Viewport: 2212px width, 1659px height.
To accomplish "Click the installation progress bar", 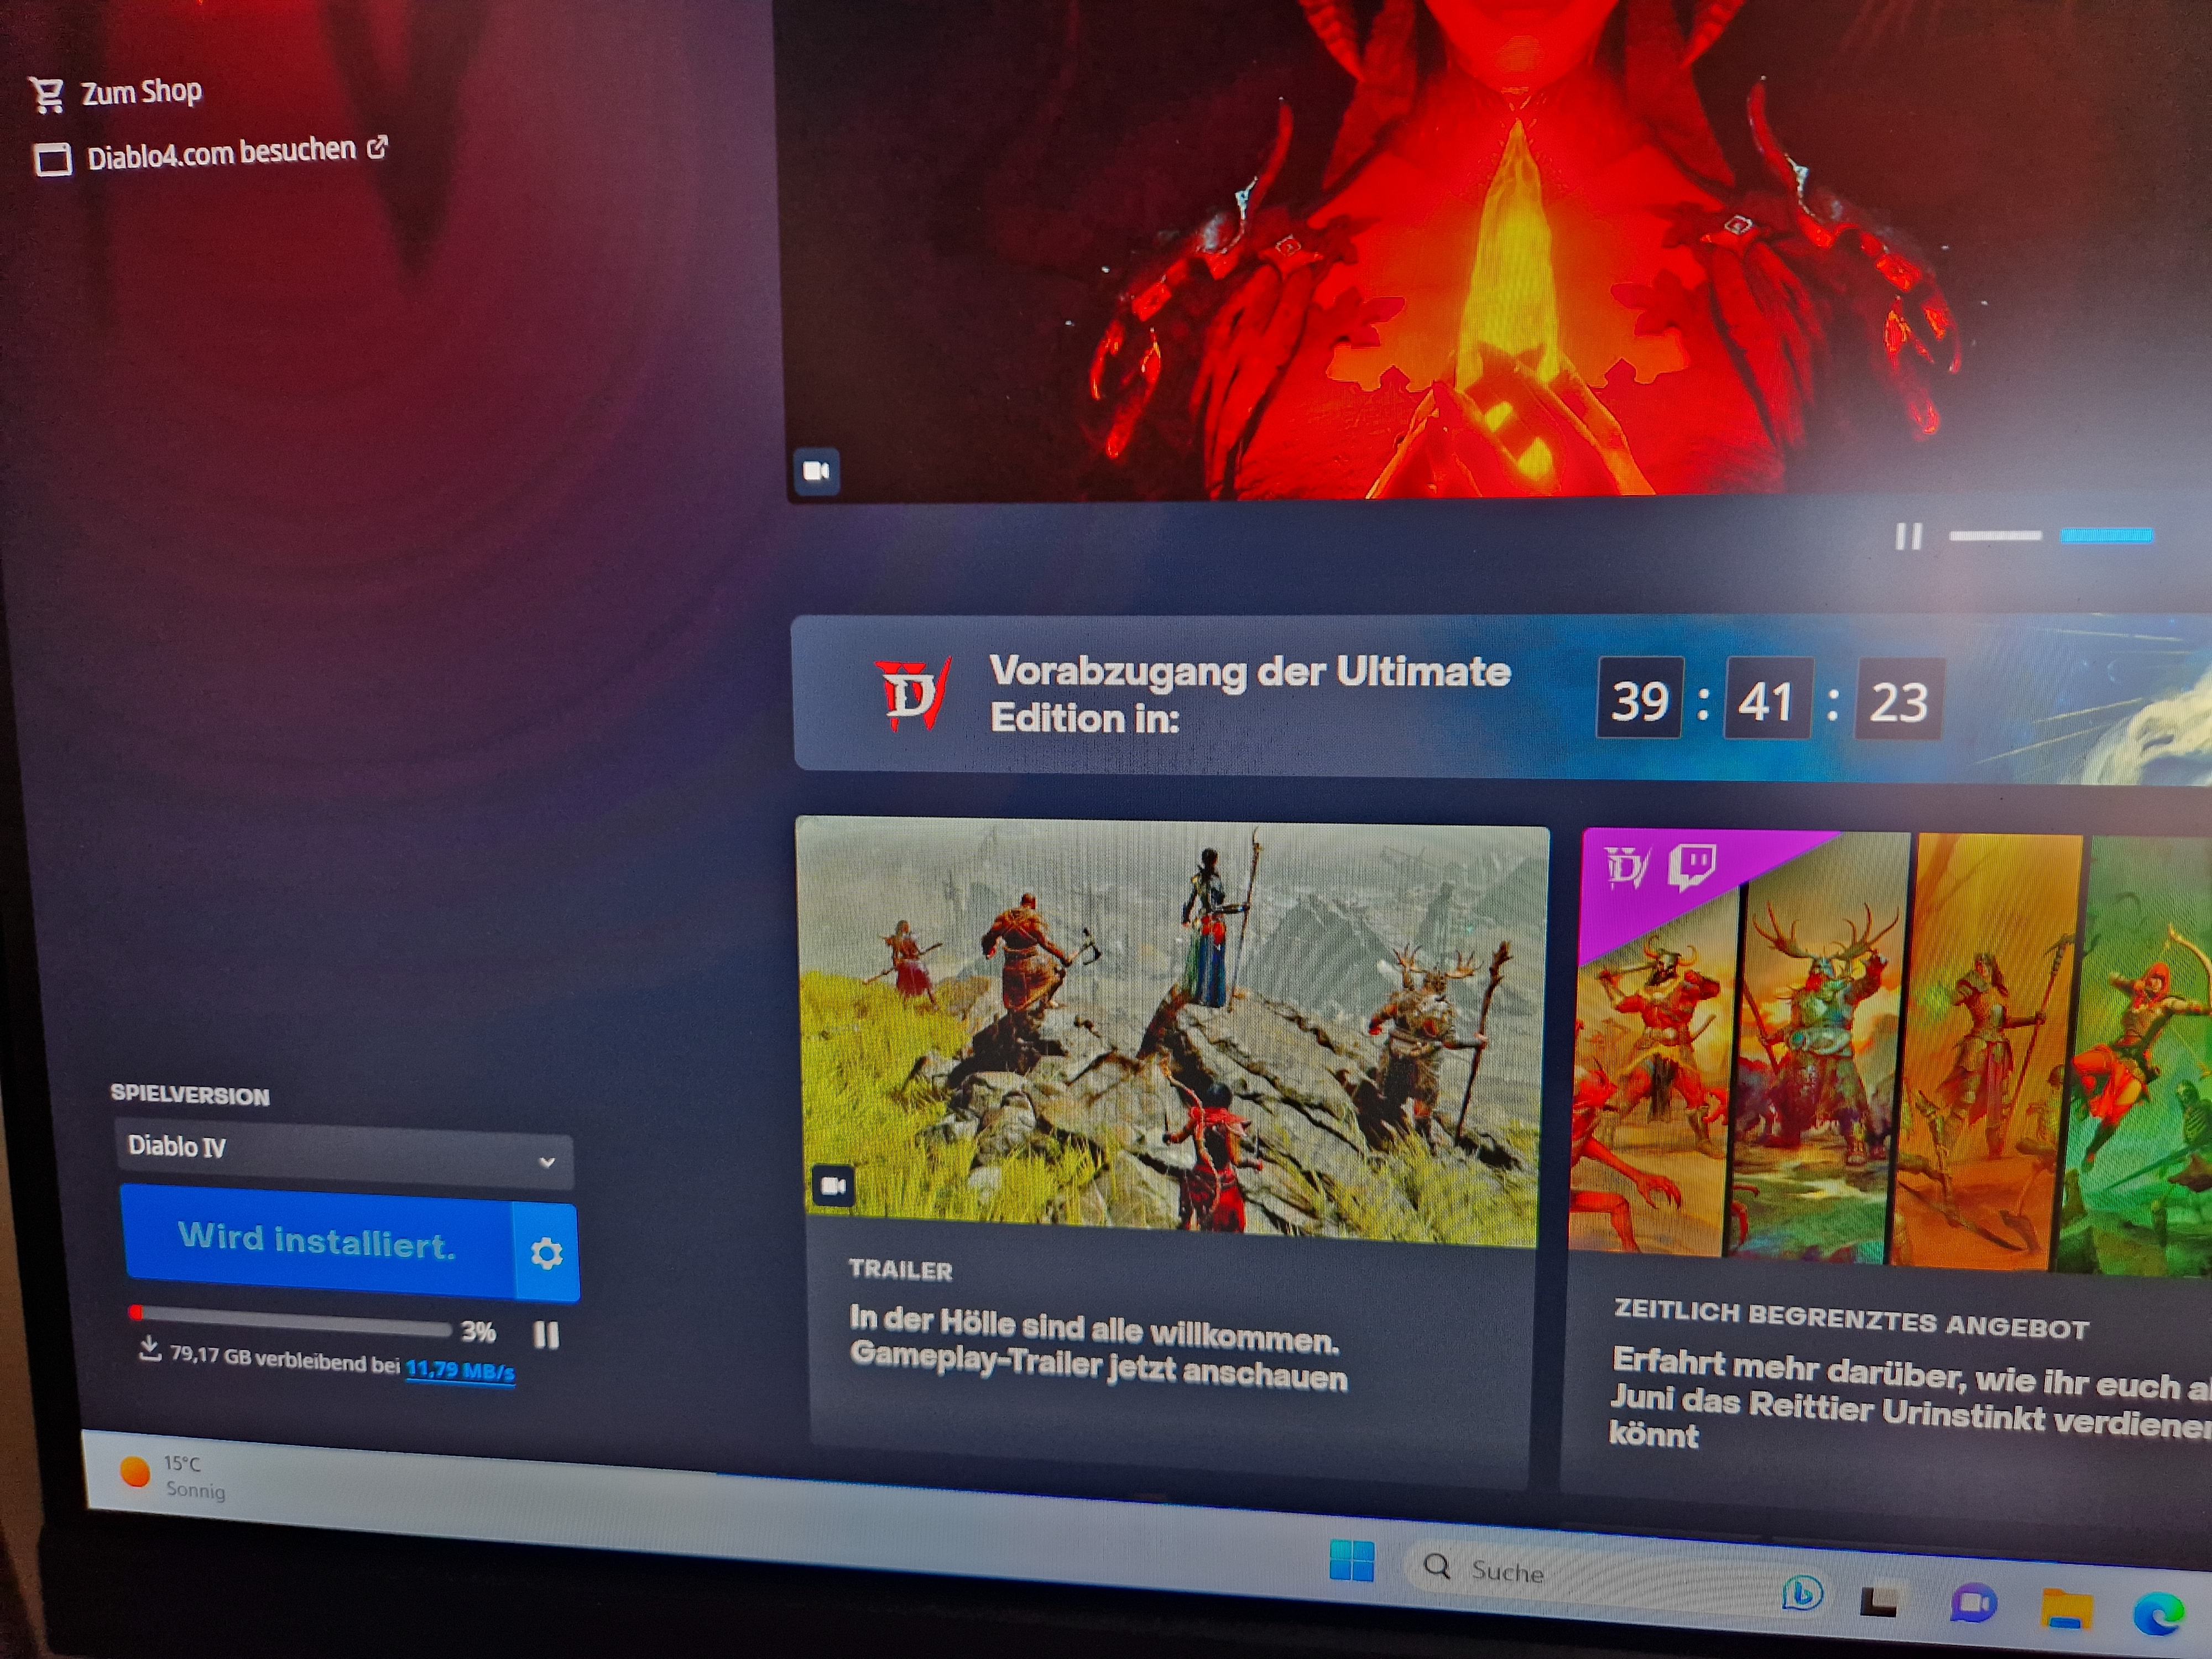I will coord(290,1320).
